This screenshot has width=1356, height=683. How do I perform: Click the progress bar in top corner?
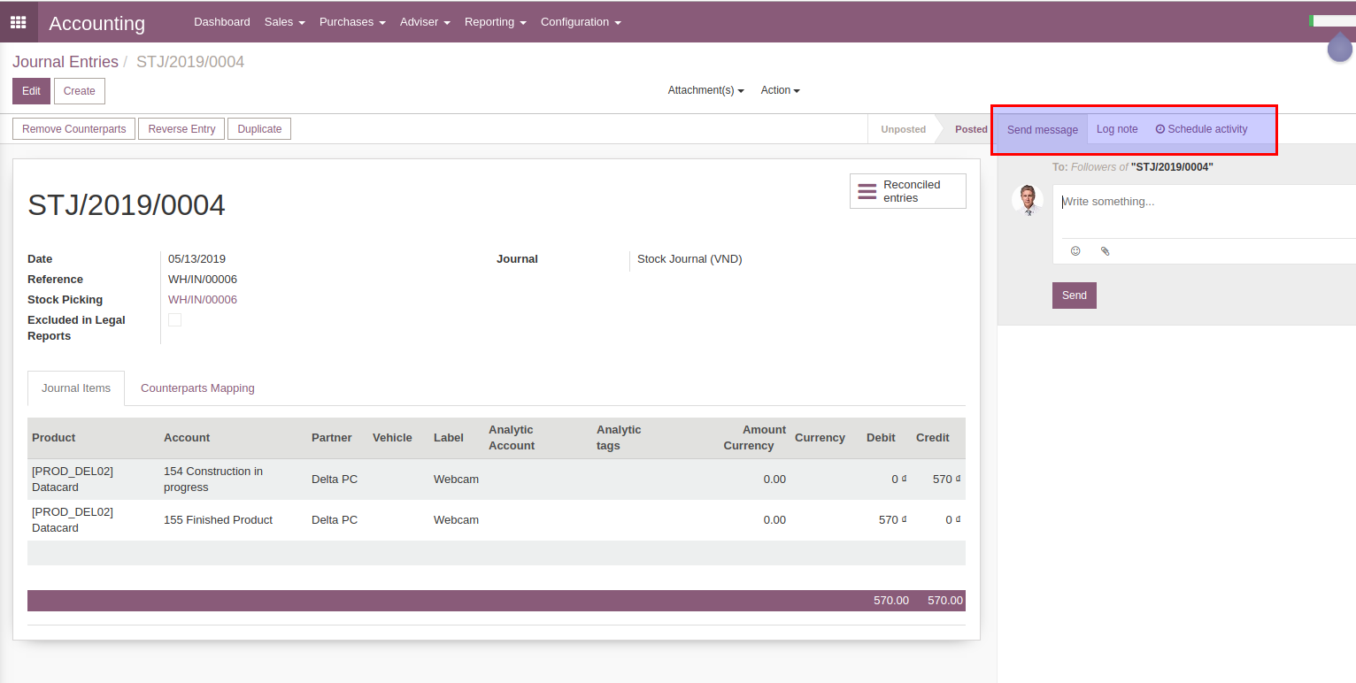[1332, 20]
